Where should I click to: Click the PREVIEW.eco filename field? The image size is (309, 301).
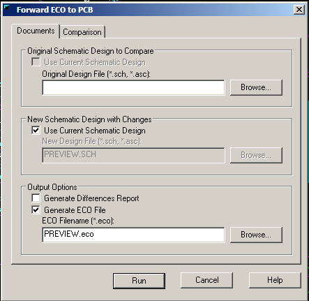pos(133,235)
